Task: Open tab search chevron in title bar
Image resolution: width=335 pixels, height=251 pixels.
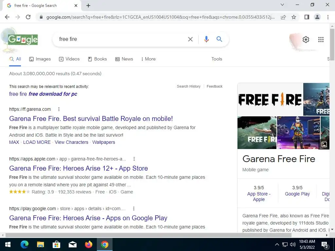Action: point(282,5)
